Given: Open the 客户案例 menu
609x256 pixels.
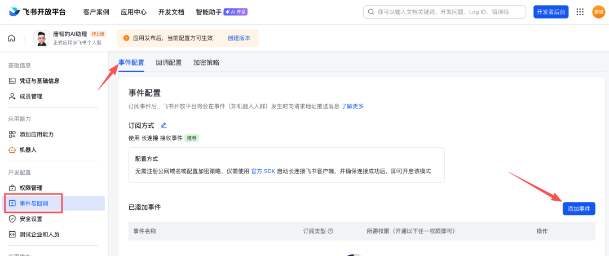Looking at the screenshot, I should (x=96, y=12).
